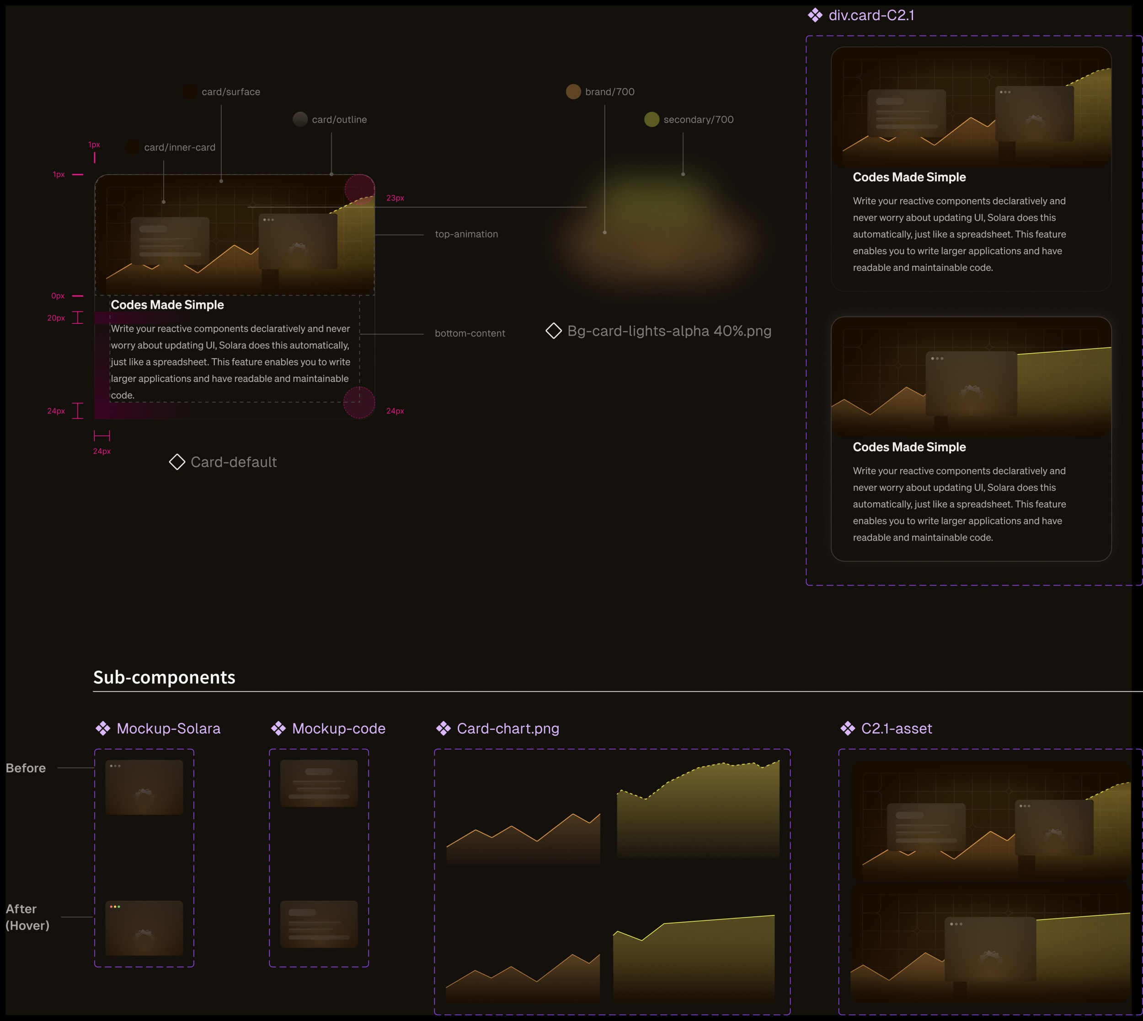Click the component icon beside C2.1-asset
The width and height of the screenshot is (1143, 1021).
(848, 728)
